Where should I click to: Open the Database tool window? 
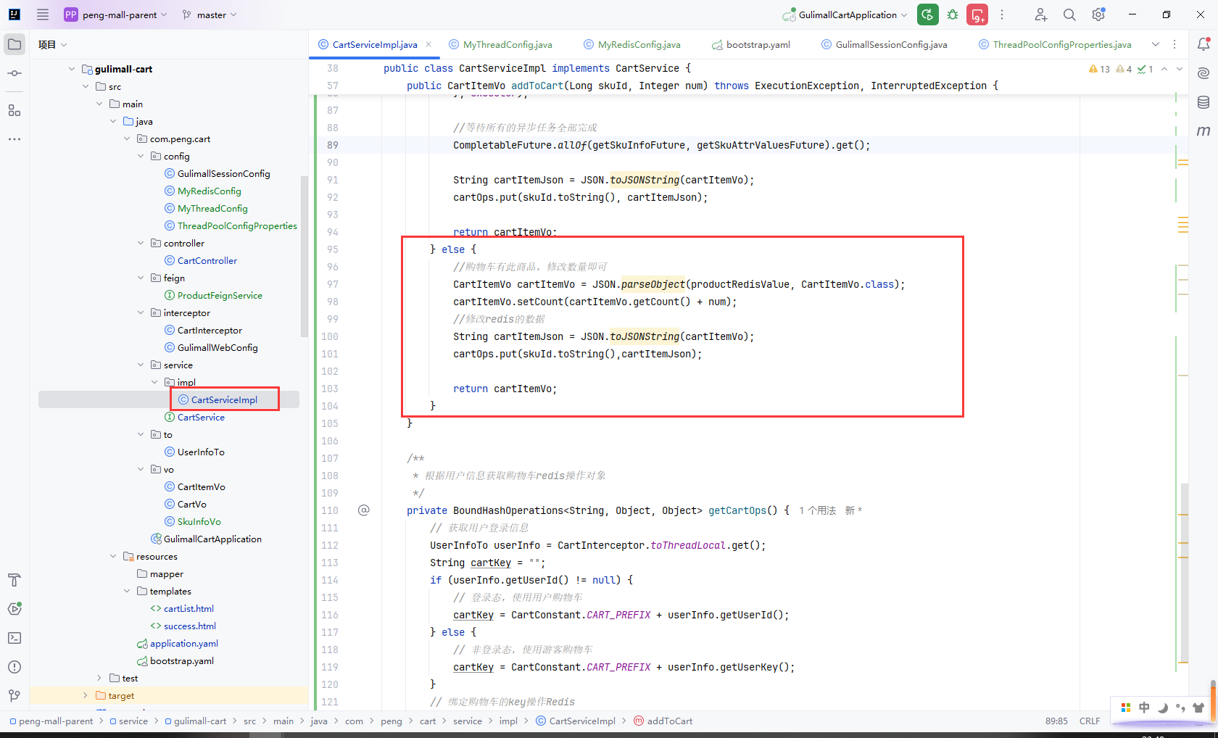(1203, 102)
